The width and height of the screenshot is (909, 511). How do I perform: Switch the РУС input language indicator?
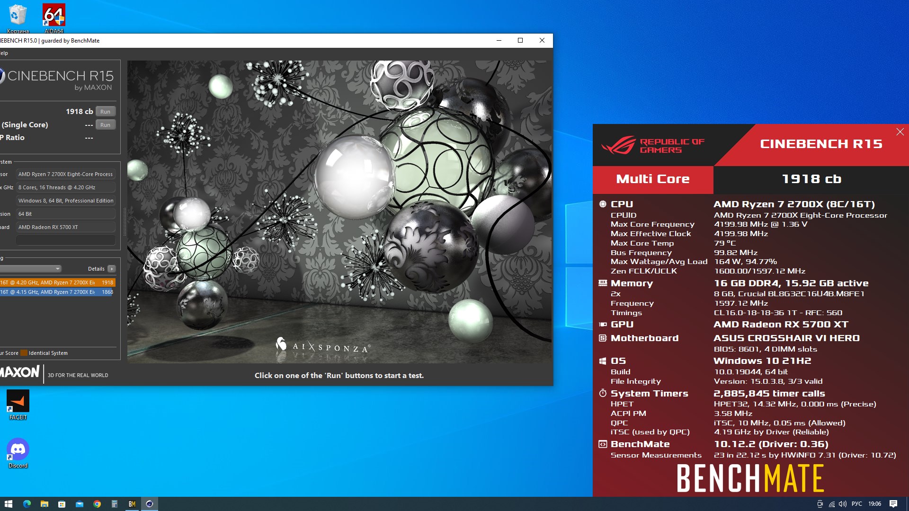[856, 504]
